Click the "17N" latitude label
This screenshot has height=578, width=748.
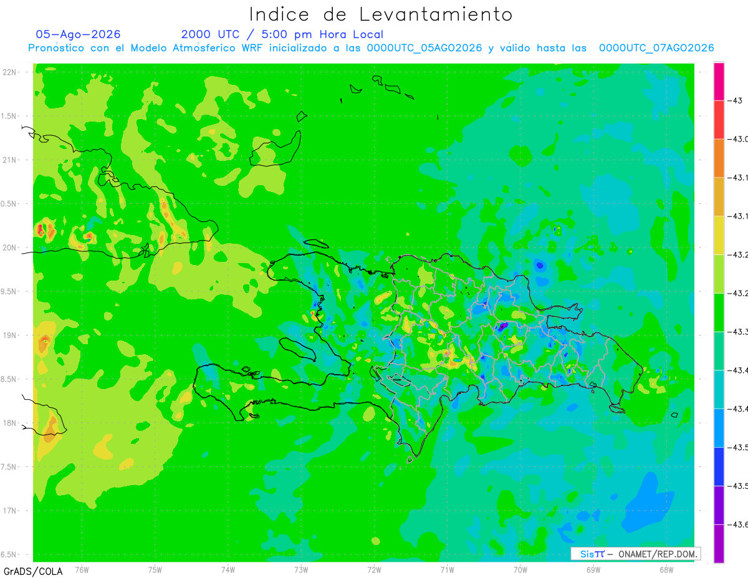[x=9, y=511]
